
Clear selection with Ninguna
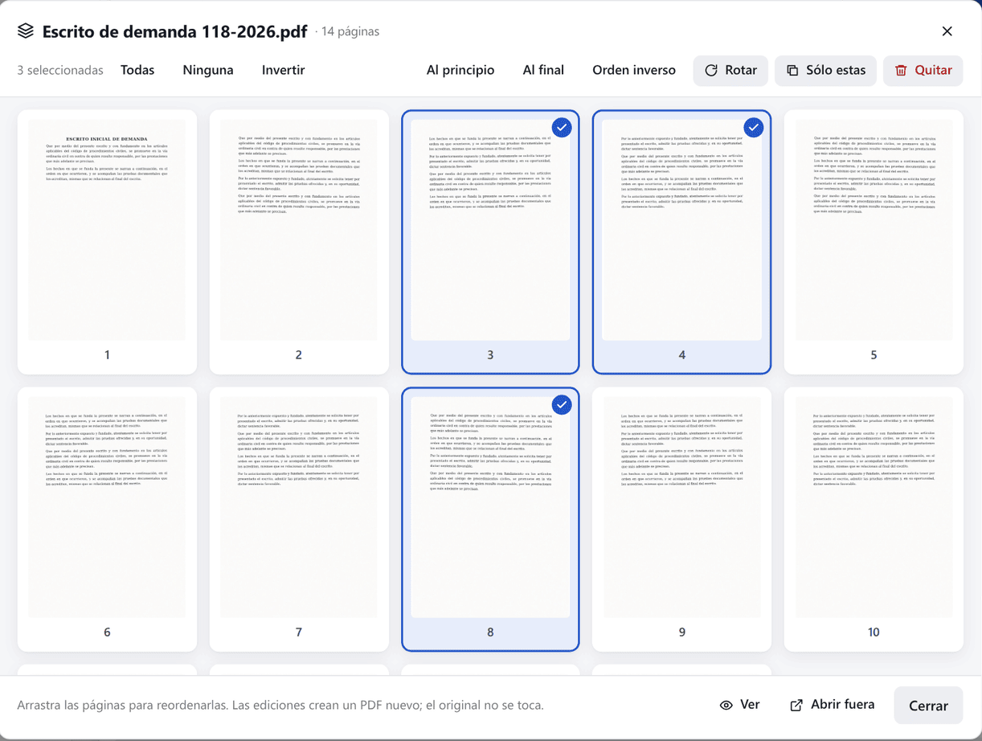tap(208, 70)
